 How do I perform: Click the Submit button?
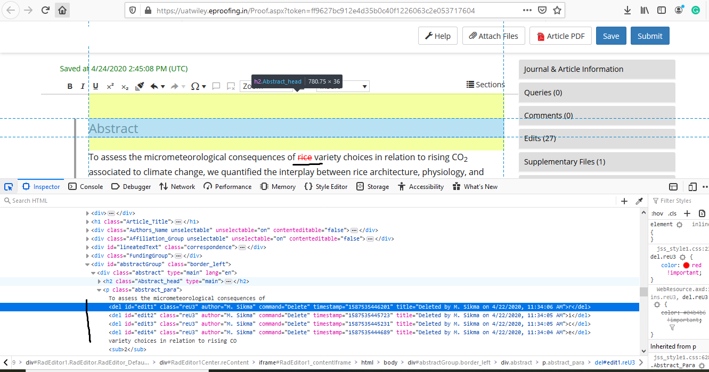(x=650, y=36)
